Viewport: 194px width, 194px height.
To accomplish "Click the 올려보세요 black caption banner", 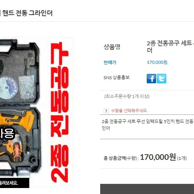I will pos(15,183).
